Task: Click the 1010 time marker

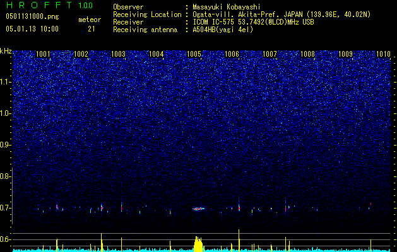Action: 383,54
